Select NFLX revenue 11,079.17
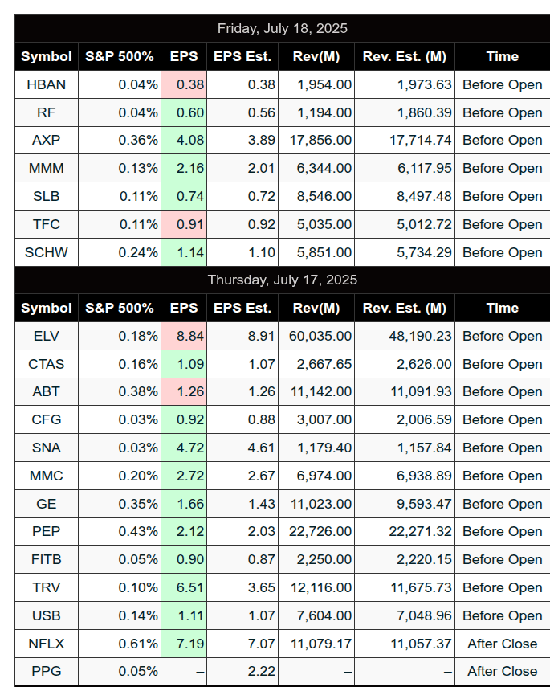 tap(316, 644)
